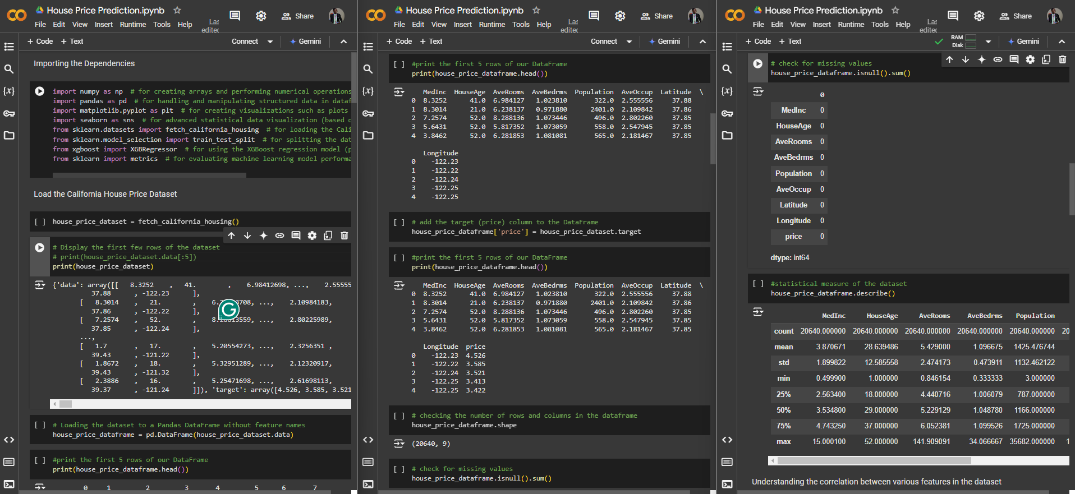Open the Tools menu in middle window
The width and height of the screenshot is (1075, 494).
(x=521, y=25)
